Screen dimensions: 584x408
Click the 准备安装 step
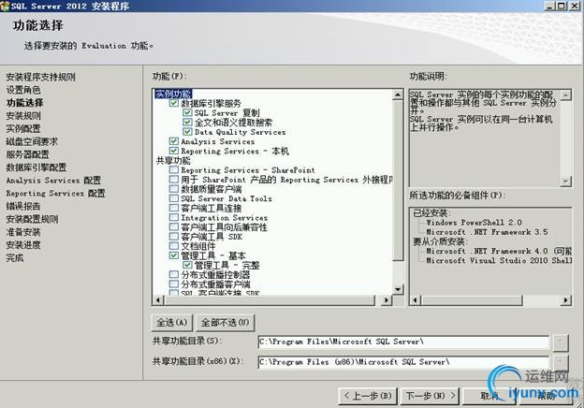pyautogui.click(x=23, y=232)
